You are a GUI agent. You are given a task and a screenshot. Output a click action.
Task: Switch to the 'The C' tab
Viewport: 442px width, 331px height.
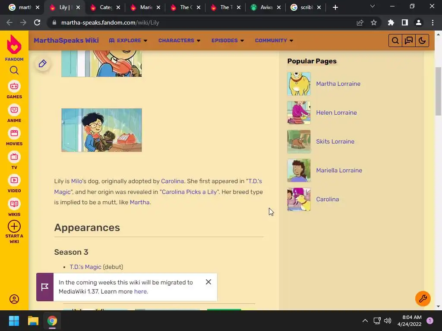(185, 7)
